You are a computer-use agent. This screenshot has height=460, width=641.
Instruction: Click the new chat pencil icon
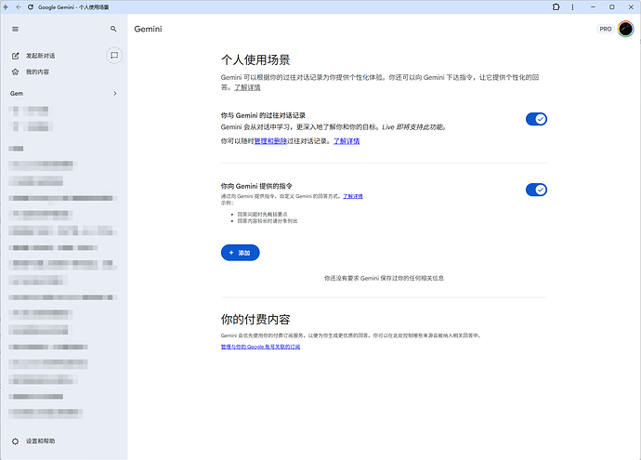click(15, 56)
